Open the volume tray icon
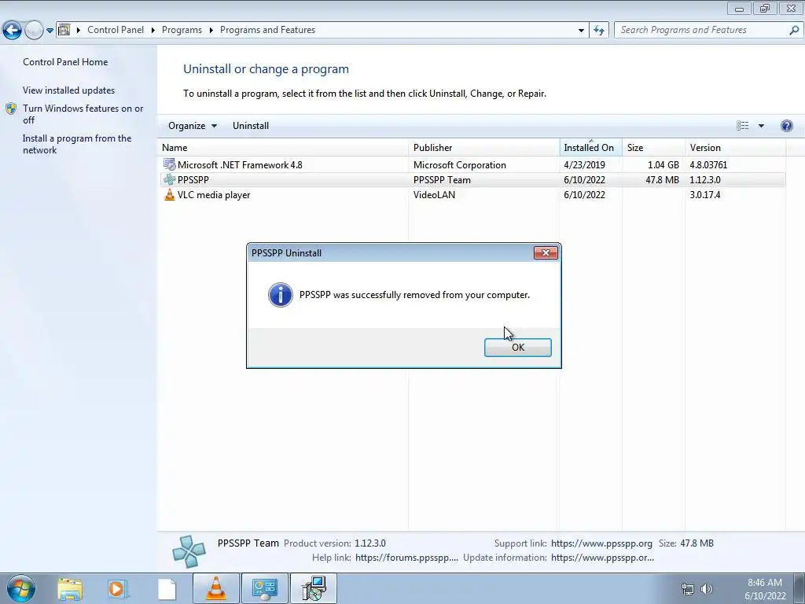This screenshot has height=604, width=805. [707, 589]
